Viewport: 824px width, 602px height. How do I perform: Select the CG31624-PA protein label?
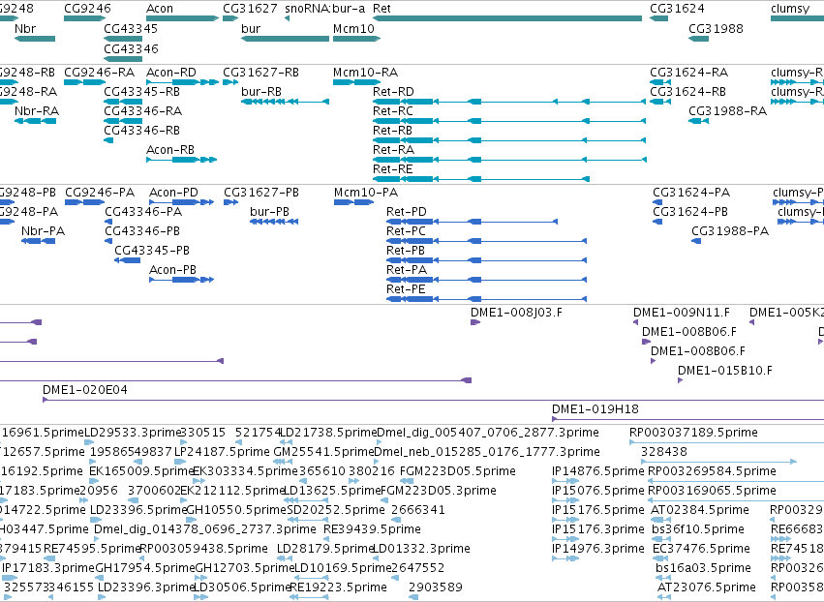691,193
